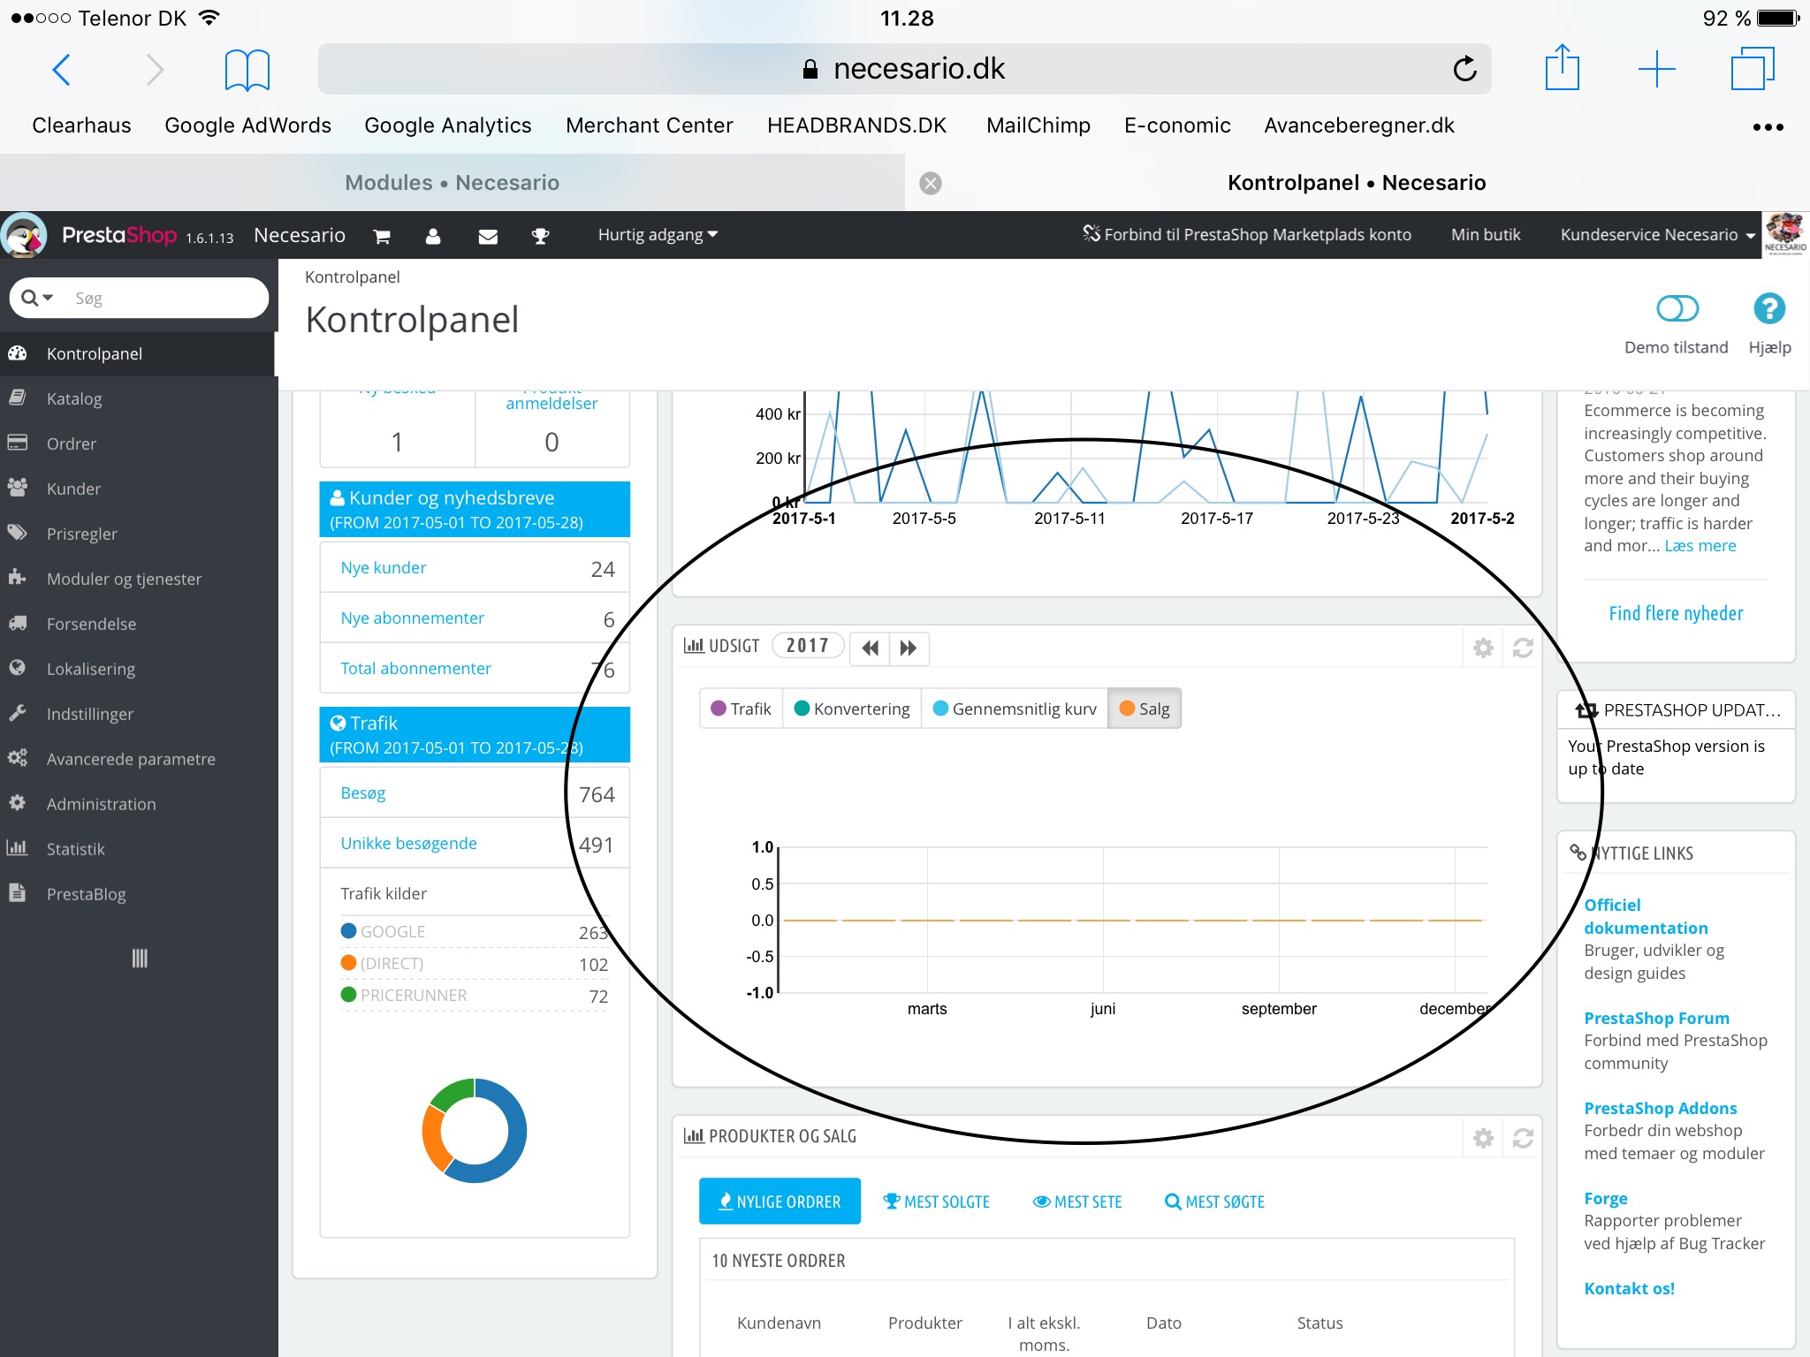Open the PrestaShop header trophy icon
1810x1357 pixels.
pyautogui.click(x=540, y=236)
